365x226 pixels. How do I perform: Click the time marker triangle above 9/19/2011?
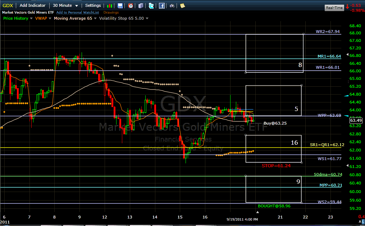[x=257, y=212]
